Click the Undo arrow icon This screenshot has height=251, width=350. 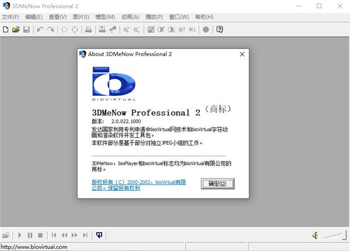click(x=40, y=29)
